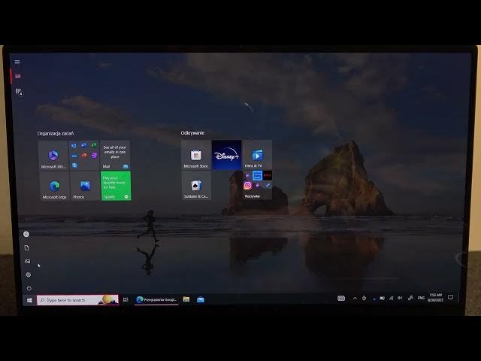
Task: Open the volume speaker icon in tray
Action: [400, 299]
